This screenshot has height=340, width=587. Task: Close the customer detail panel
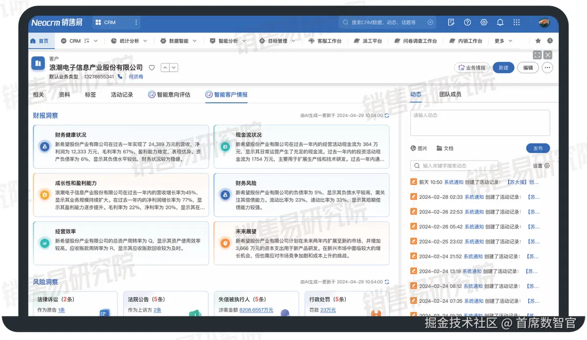(548, 55)
